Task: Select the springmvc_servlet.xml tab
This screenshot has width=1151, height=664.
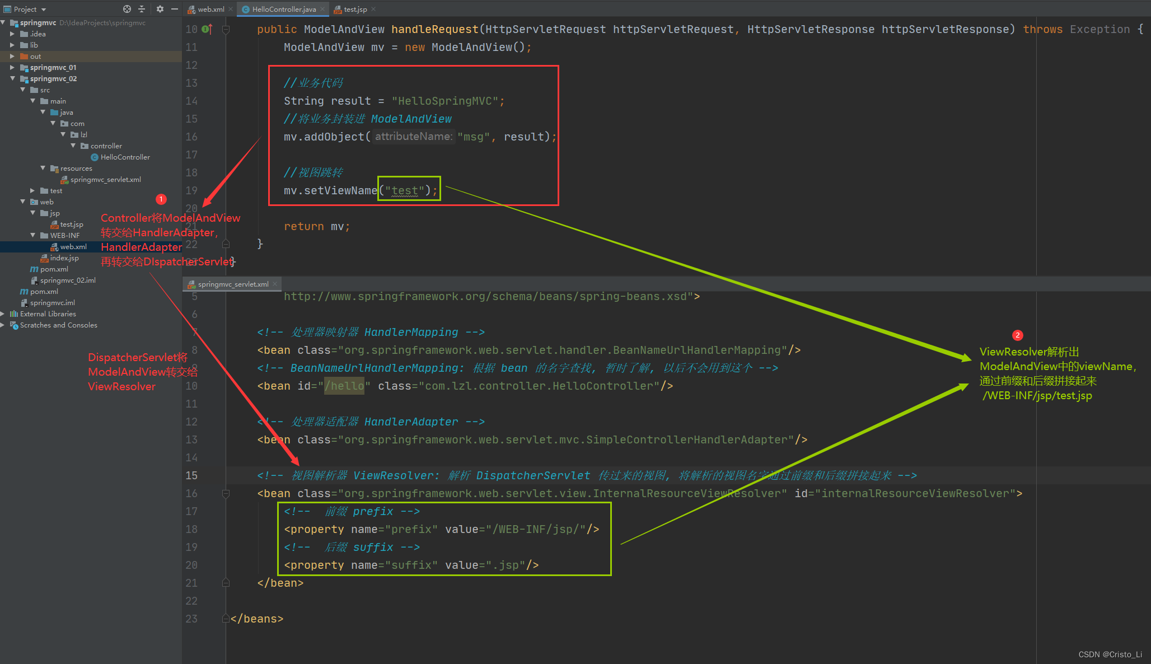Action: (233, 284)
